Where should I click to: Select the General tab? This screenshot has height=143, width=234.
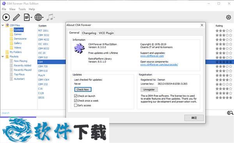(74, 33)
